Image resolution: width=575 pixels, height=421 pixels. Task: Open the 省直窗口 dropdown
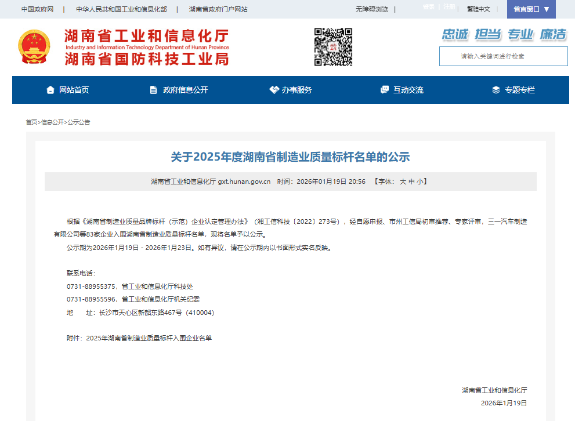point(531,9)
